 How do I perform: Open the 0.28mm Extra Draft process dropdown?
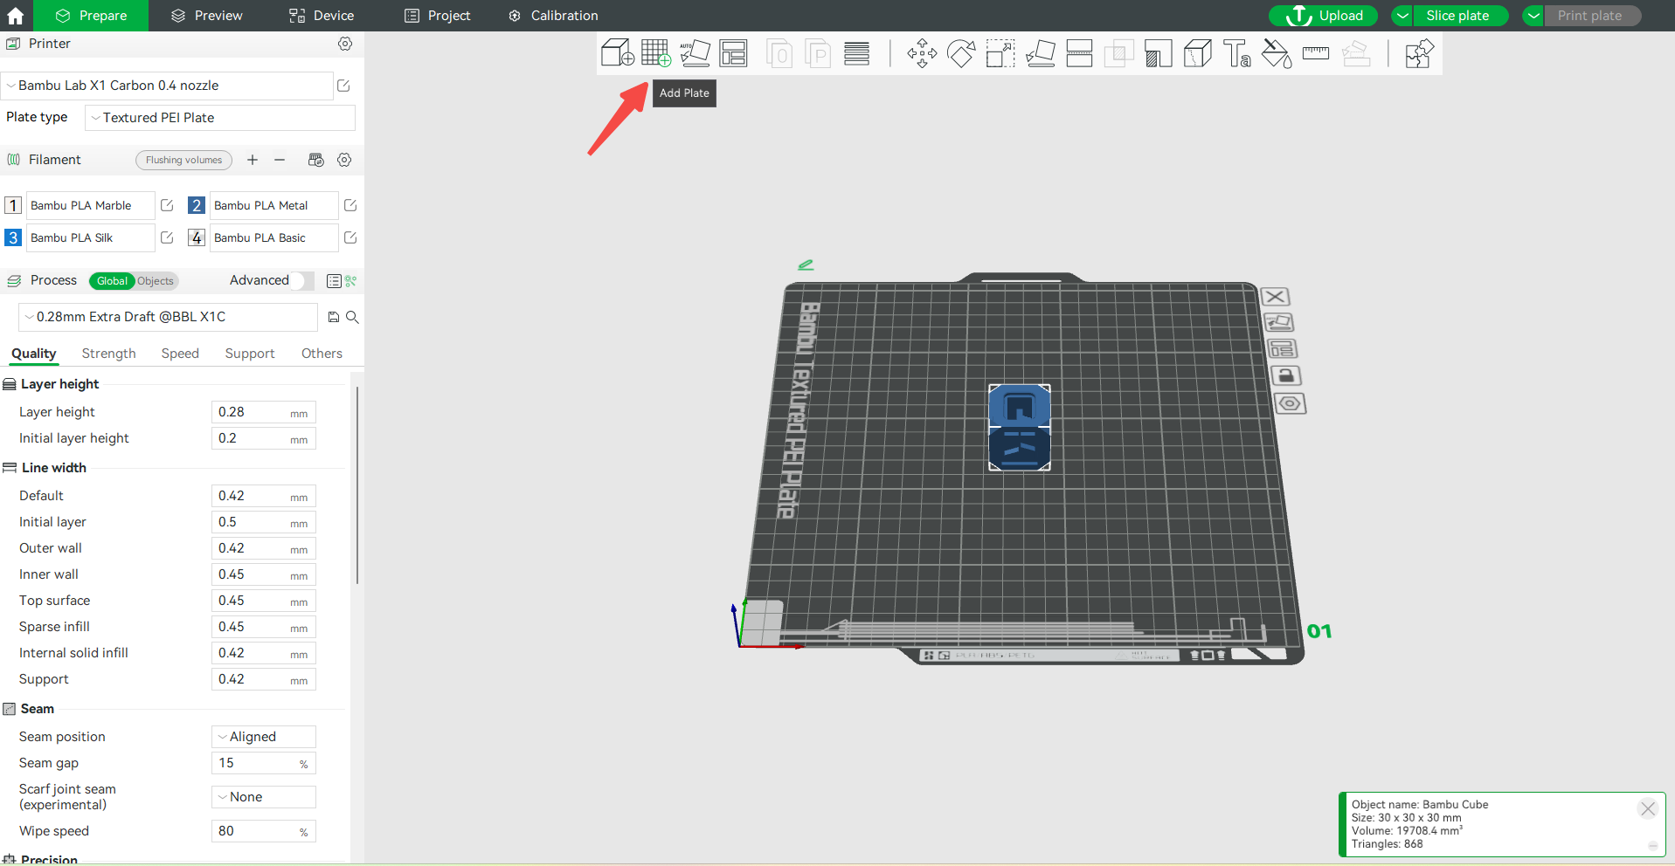168,317
